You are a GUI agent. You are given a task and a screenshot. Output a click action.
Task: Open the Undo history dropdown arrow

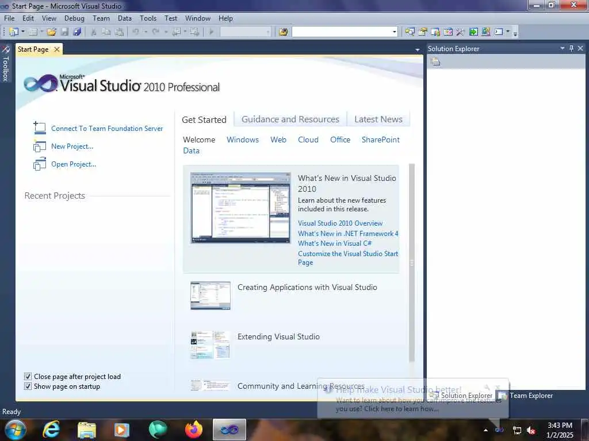coord(146,32)
